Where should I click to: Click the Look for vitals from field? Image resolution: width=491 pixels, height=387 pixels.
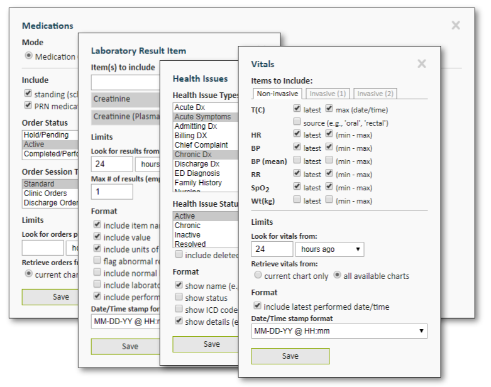(272, 249)
